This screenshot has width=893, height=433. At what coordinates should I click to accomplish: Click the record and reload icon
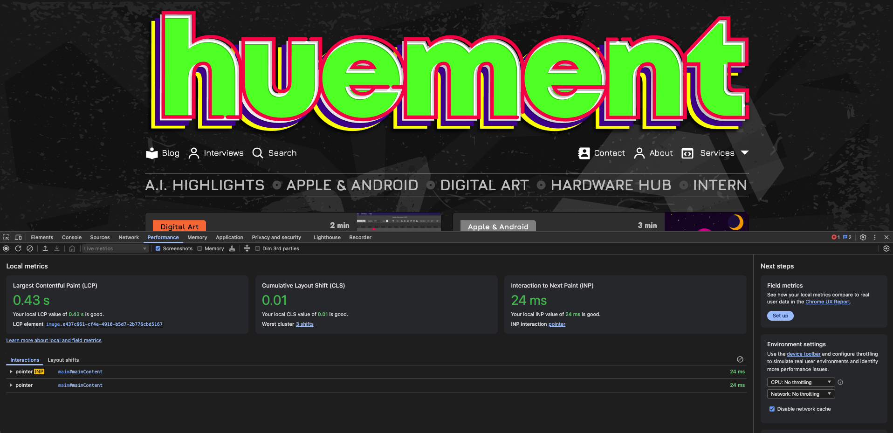pyautogui.click(x=18, y=248)
